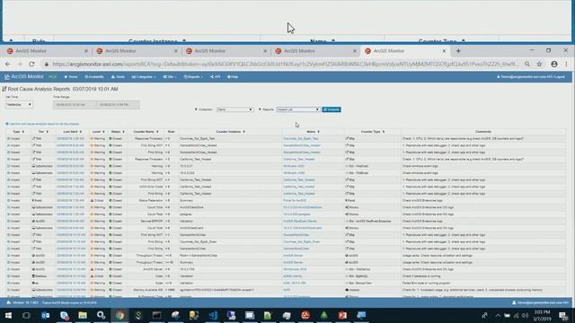Viewport: 575px width, 323px height.
Task: Click the Time Range end date field
Action: click(118, 105)
